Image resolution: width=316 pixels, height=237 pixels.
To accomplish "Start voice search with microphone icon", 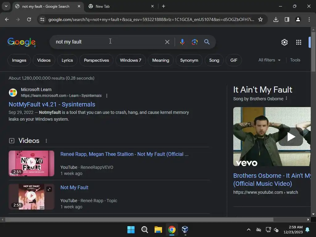I will [x=182, y=42].
